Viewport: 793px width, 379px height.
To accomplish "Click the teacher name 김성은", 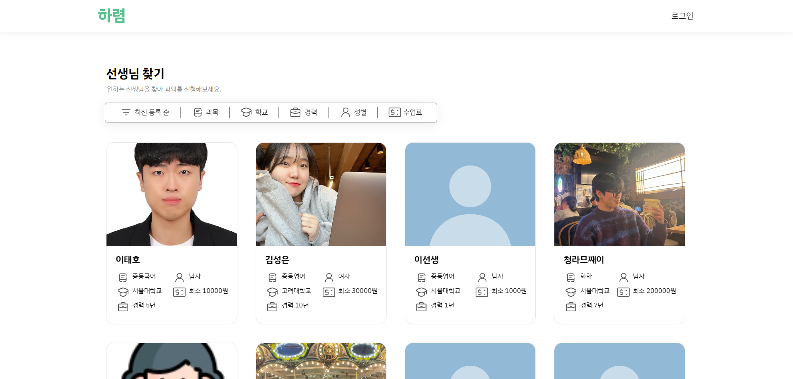I will pyautogui.click(x=277, y=259).
